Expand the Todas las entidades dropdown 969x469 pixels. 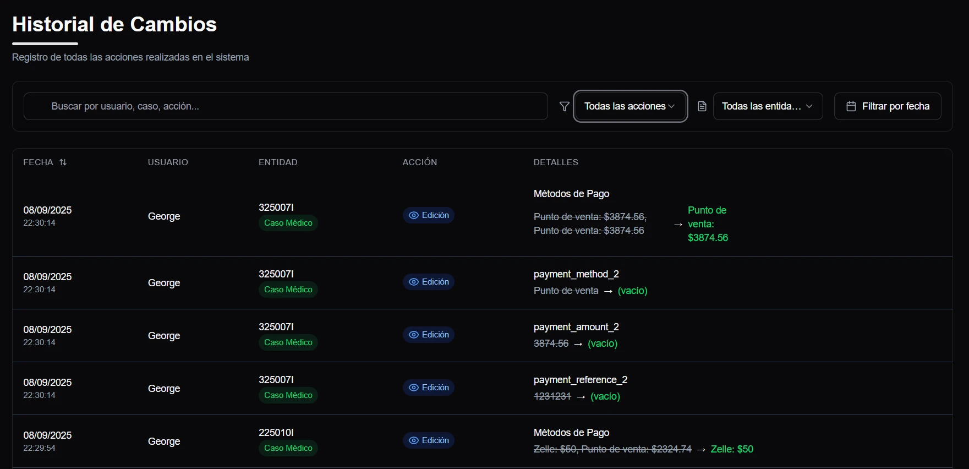[x=767, y=106]
